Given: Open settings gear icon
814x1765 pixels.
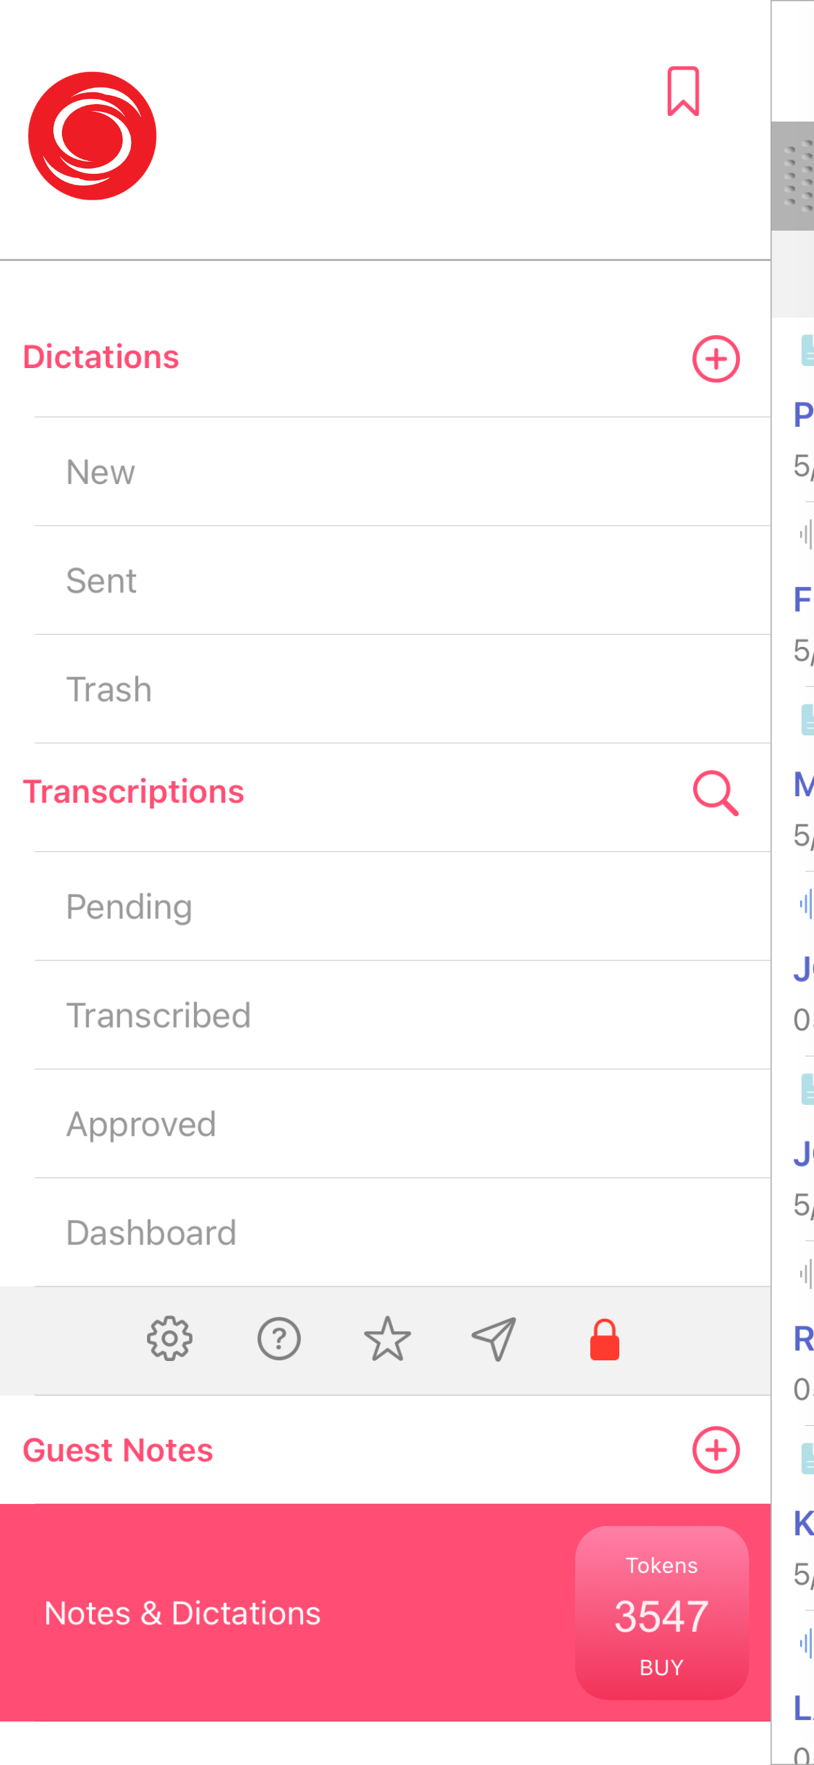Looking at the screenshot, I should 170,1338.
